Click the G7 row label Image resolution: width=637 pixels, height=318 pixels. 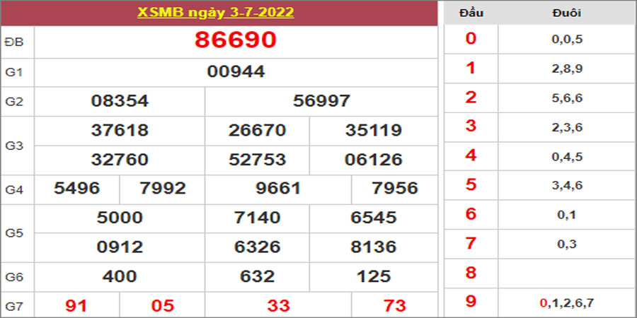(13, 306)
